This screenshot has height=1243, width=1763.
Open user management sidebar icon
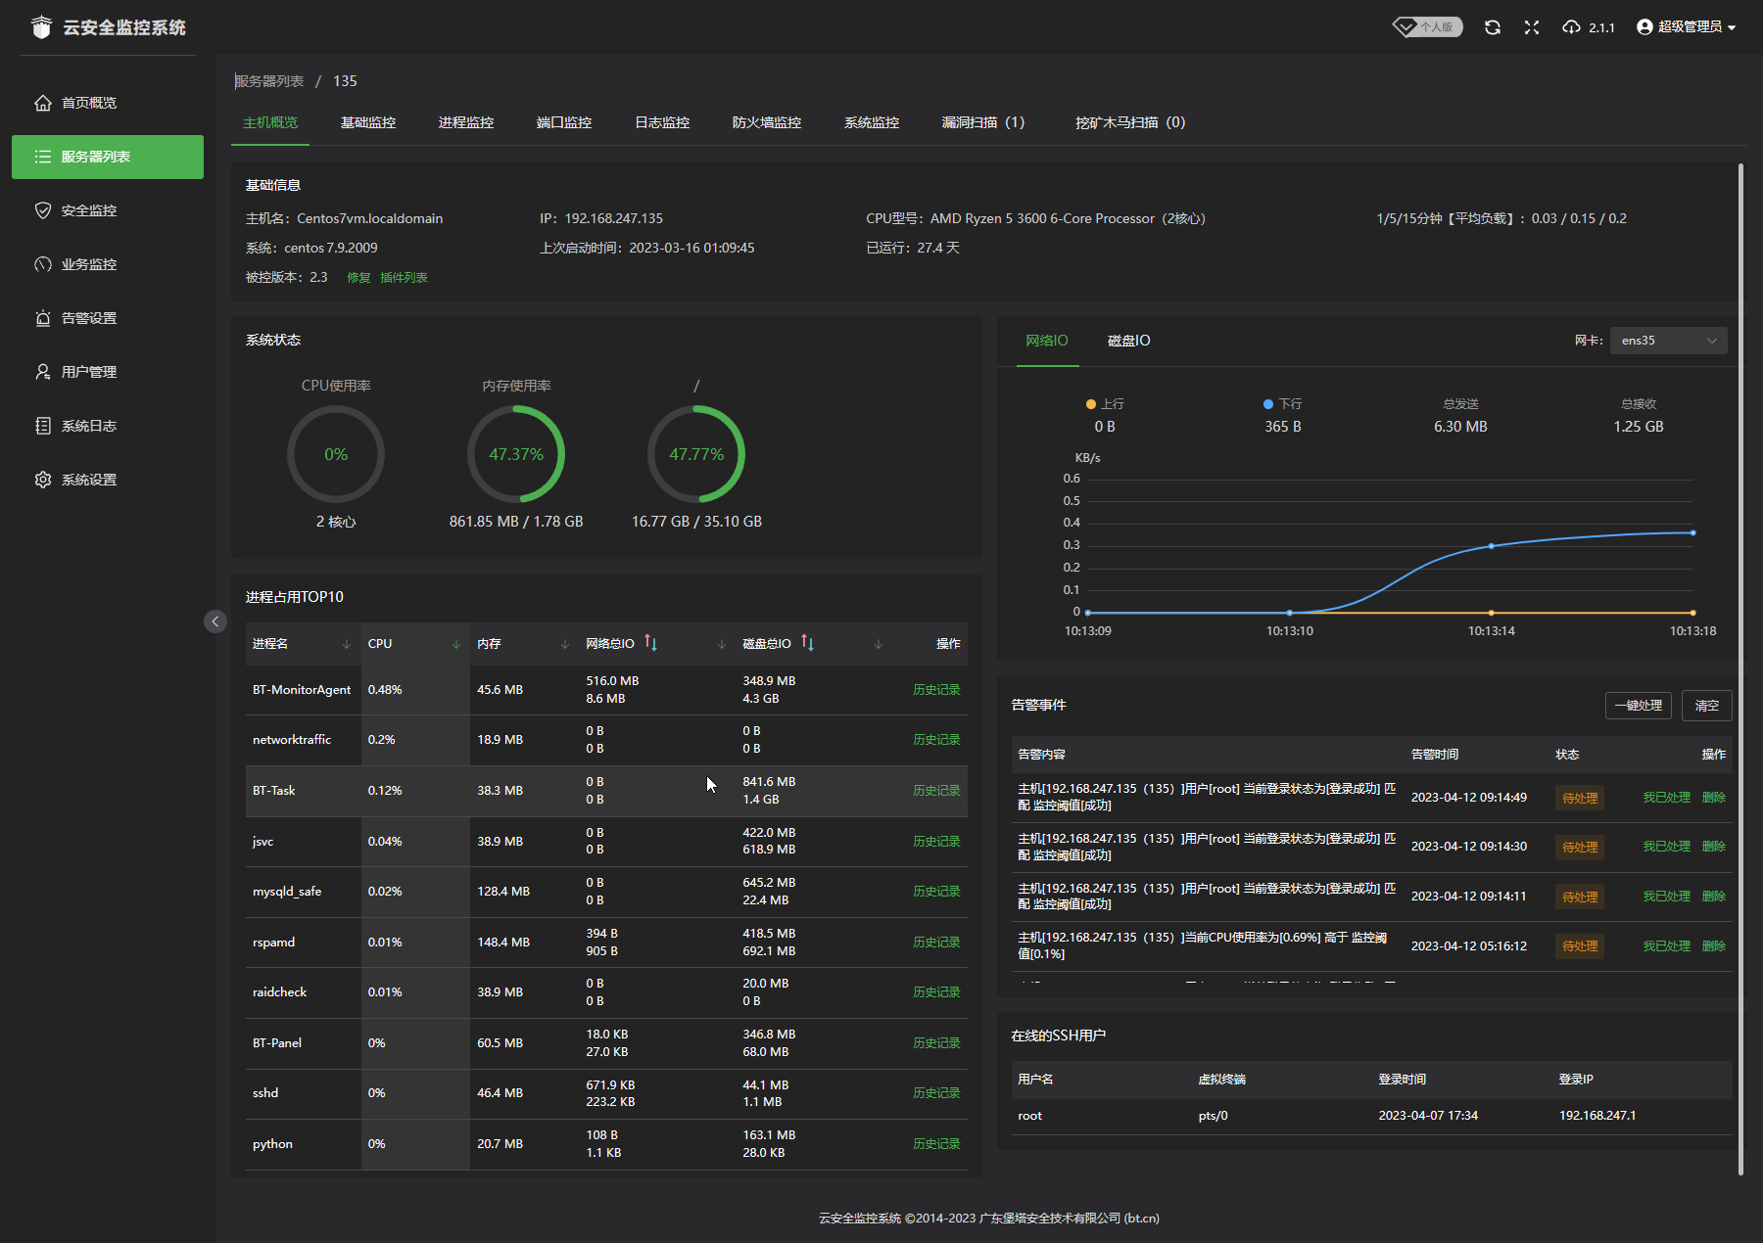click(x=43, y=372)
